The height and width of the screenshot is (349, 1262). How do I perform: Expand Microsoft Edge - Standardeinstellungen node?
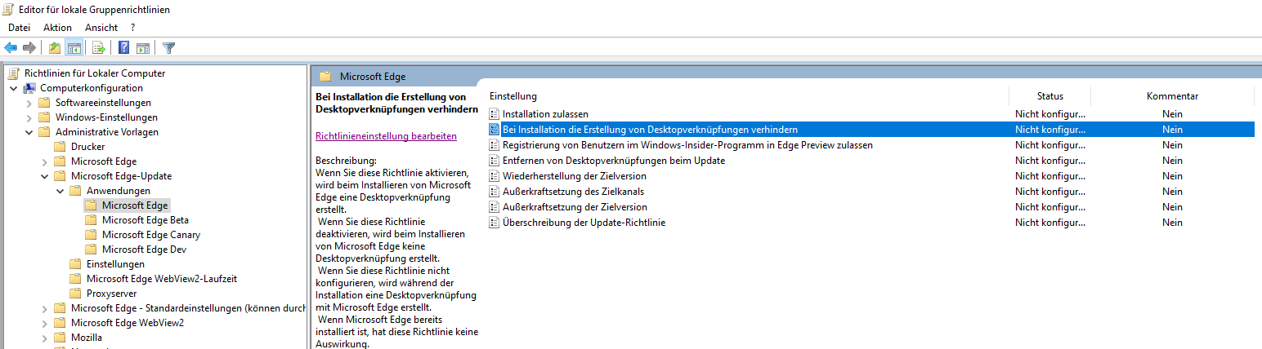pos(44,308)
